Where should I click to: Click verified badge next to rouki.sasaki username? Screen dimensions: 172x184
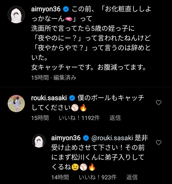point(72,98)
